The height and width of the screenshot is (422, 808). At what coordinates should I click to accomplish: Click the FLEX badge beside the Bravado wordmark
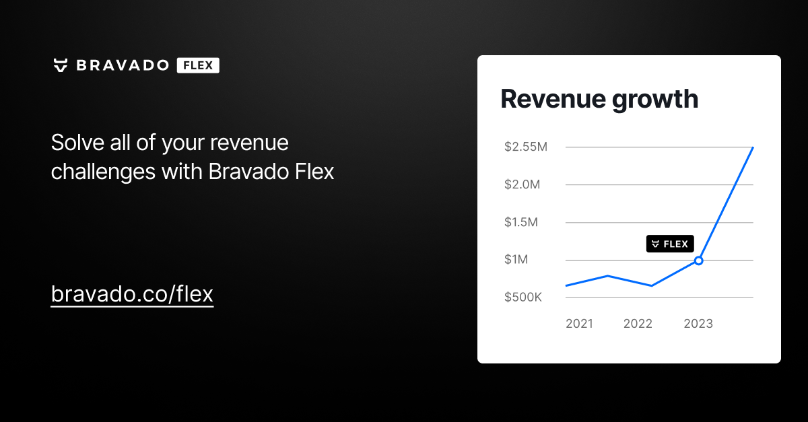click(198, 65)
